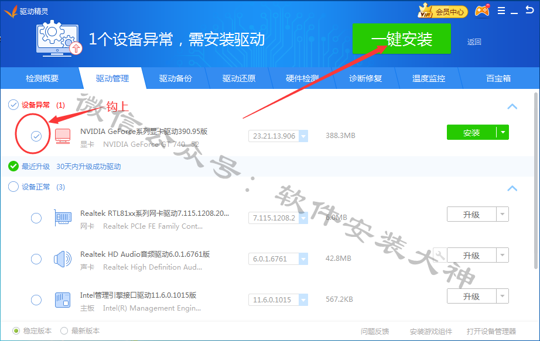Click the wrench icon beside audio 升级
The height and width of the screenshot is (341, 540).
pos(440,255)
